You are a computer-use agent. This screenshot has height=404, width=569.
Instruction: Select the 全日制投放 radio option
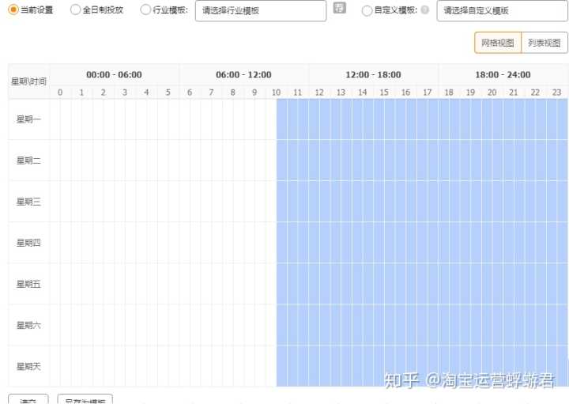(75, 10)
